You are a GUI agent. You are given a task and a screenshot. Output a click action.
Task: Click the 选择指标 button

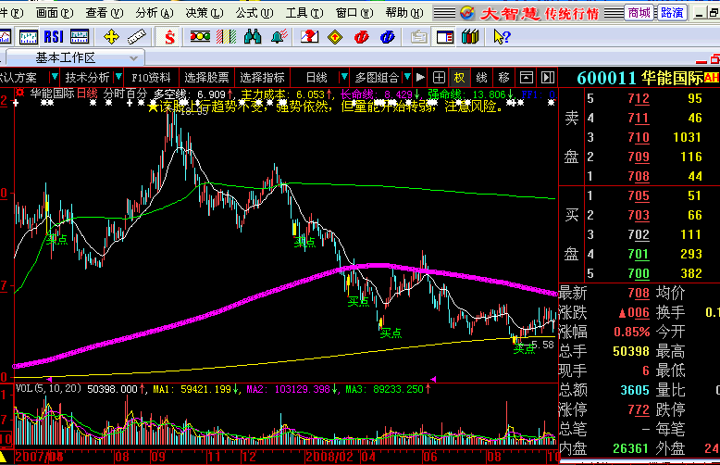[x=262, y=77]
